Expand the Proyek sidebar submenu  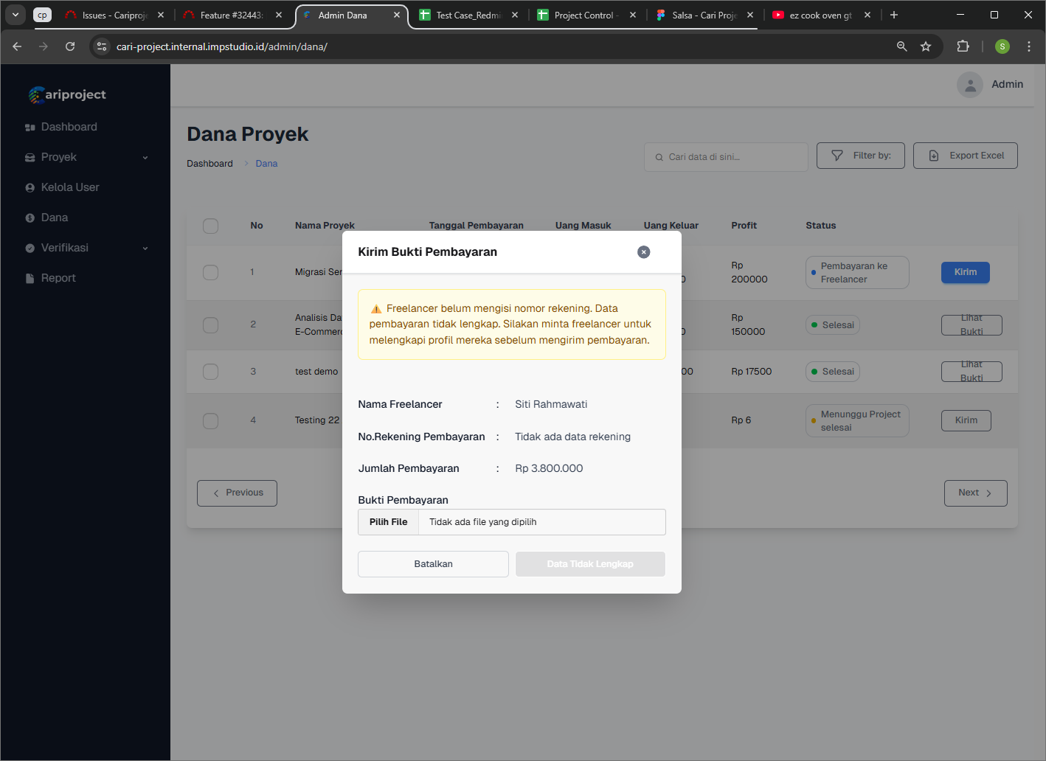[x=145, y=158]
